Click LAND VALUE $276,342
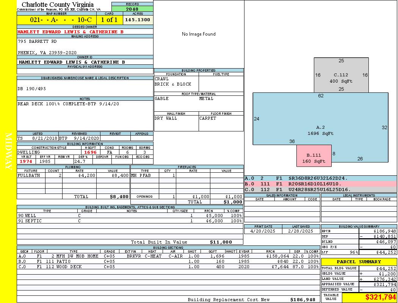398x303 pixels. click(x=385, y=279)
